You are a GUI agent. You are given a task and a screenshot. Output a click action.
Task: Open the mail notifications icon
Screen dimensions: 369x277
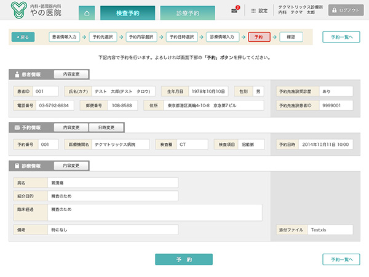[234, 10]
